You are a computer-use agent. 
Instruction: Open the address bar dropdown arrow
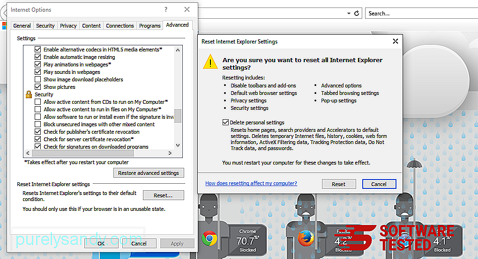click(x=349, y=14)
